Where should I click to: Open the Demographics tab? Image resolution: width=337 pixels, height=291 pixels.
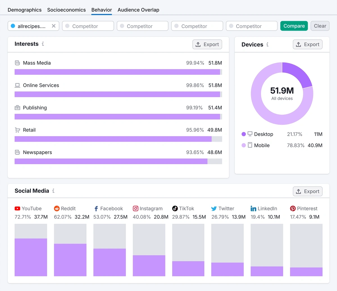point(24,10)
